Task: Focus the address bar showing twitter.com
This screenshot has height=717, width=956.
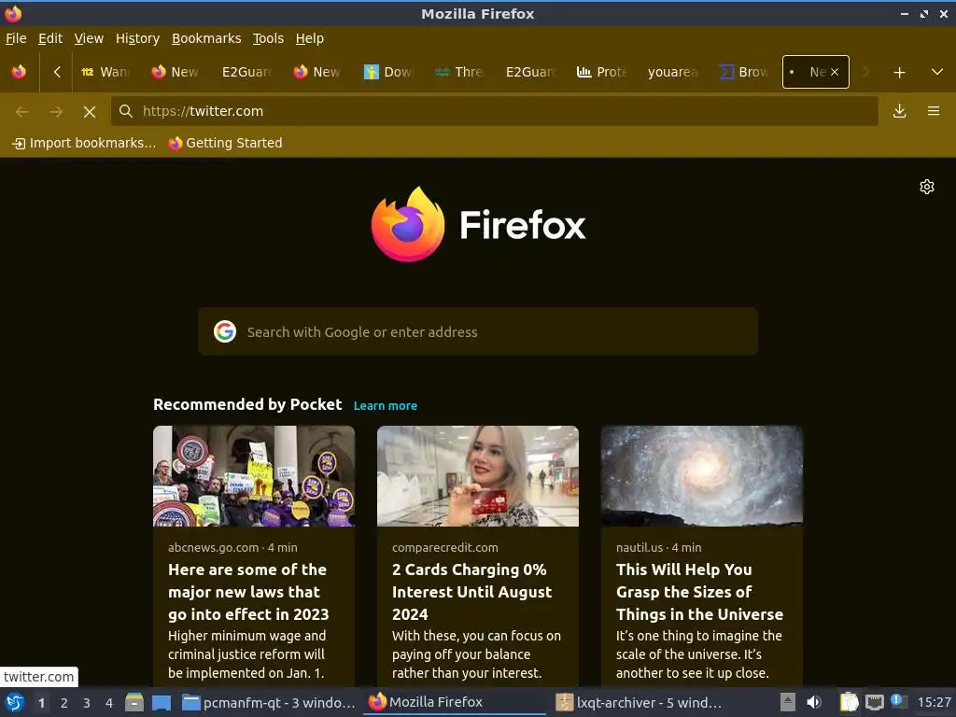Action: coord(495,111)
